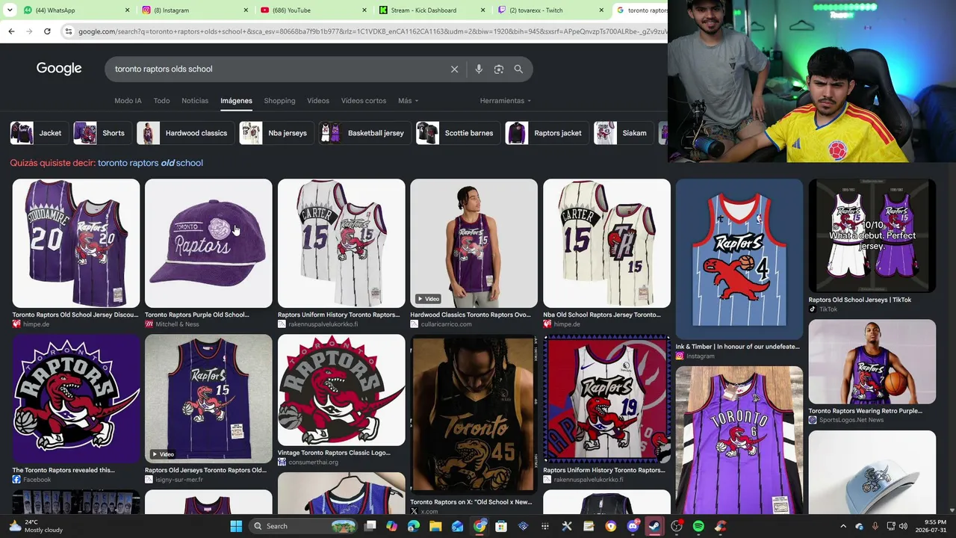Image resolution: width=956 pixels, height=538 pixels.
Task: Open File Explorer from the taskbar
Action: [x=435, y=526]
